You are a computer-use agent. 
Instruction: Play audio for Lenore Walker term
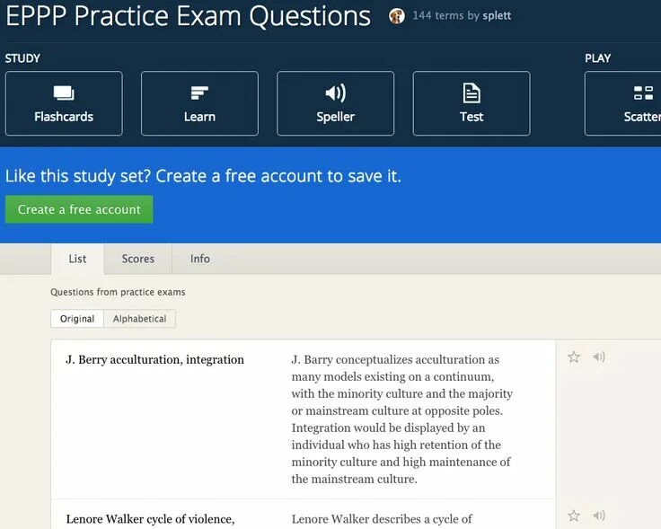599,516
